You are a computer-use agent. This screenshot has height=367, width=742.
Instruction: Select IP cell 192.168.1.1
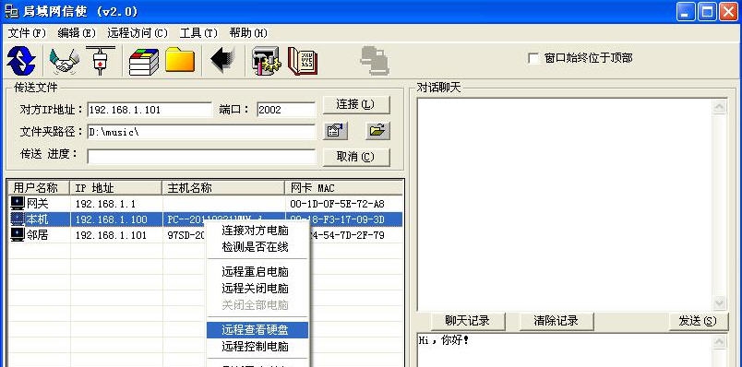(x=105, y=205)
